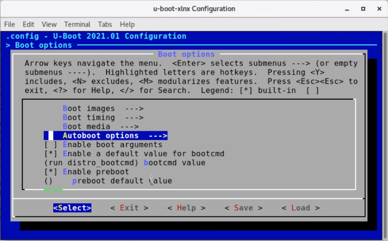Maximize the u-boot-xlnx Configuration window
The image size is (388, 241).
click(x=363, y=9)
